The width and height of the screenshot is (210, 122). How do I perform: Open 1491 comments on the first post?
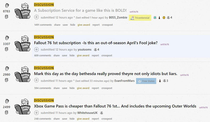click(x=43, y=25)
